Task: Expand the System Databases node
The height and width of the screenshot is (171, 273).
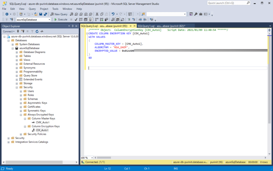Action: coord(13,44)
